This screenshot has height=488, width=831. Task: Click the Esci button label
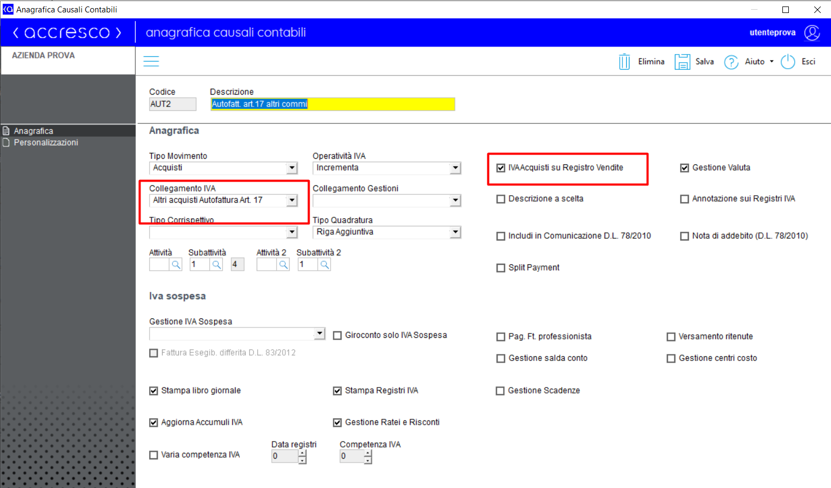click(x=808, y=62)
